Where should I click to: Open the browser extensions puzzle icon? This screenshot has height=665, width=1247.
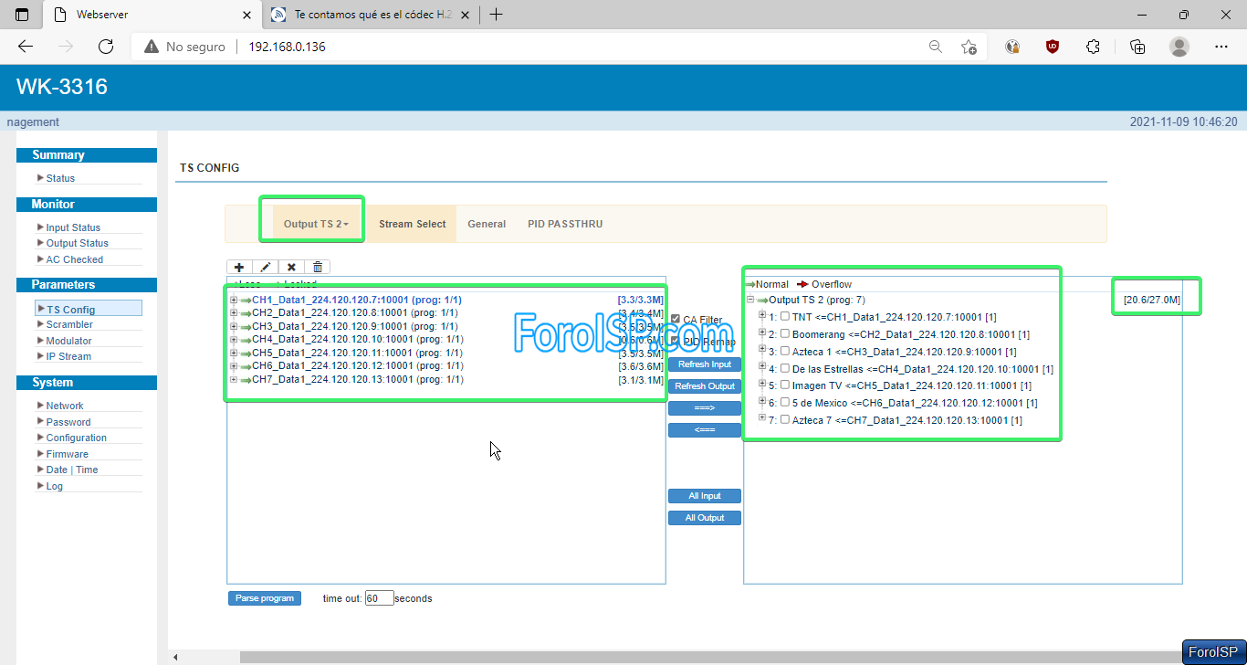point(1093,47)
